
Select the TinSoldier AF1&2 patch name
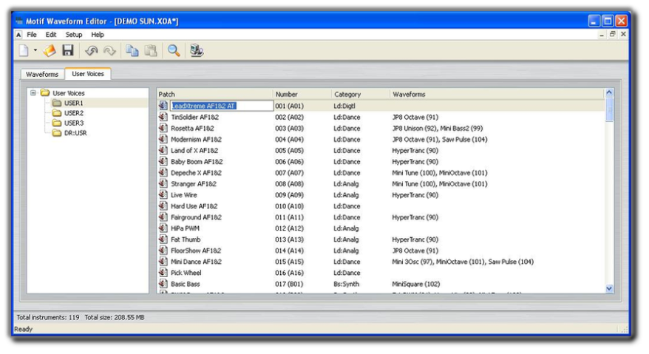(x=195, y=118)
